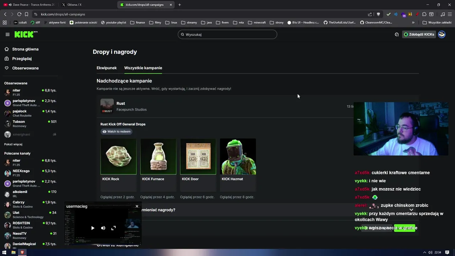This screenshot has height=256, width=455.
Task: Open the minecraft bookmarks folder
Action: [x=257, y=22]
